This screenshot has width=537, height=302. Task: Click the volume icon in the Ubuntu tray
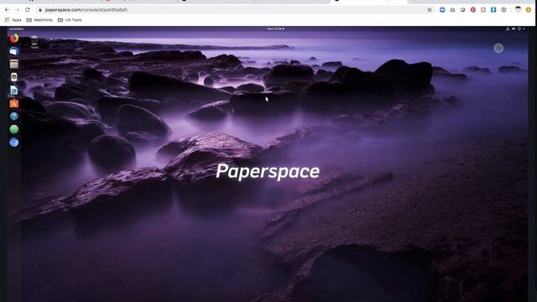tap(514, 29)
